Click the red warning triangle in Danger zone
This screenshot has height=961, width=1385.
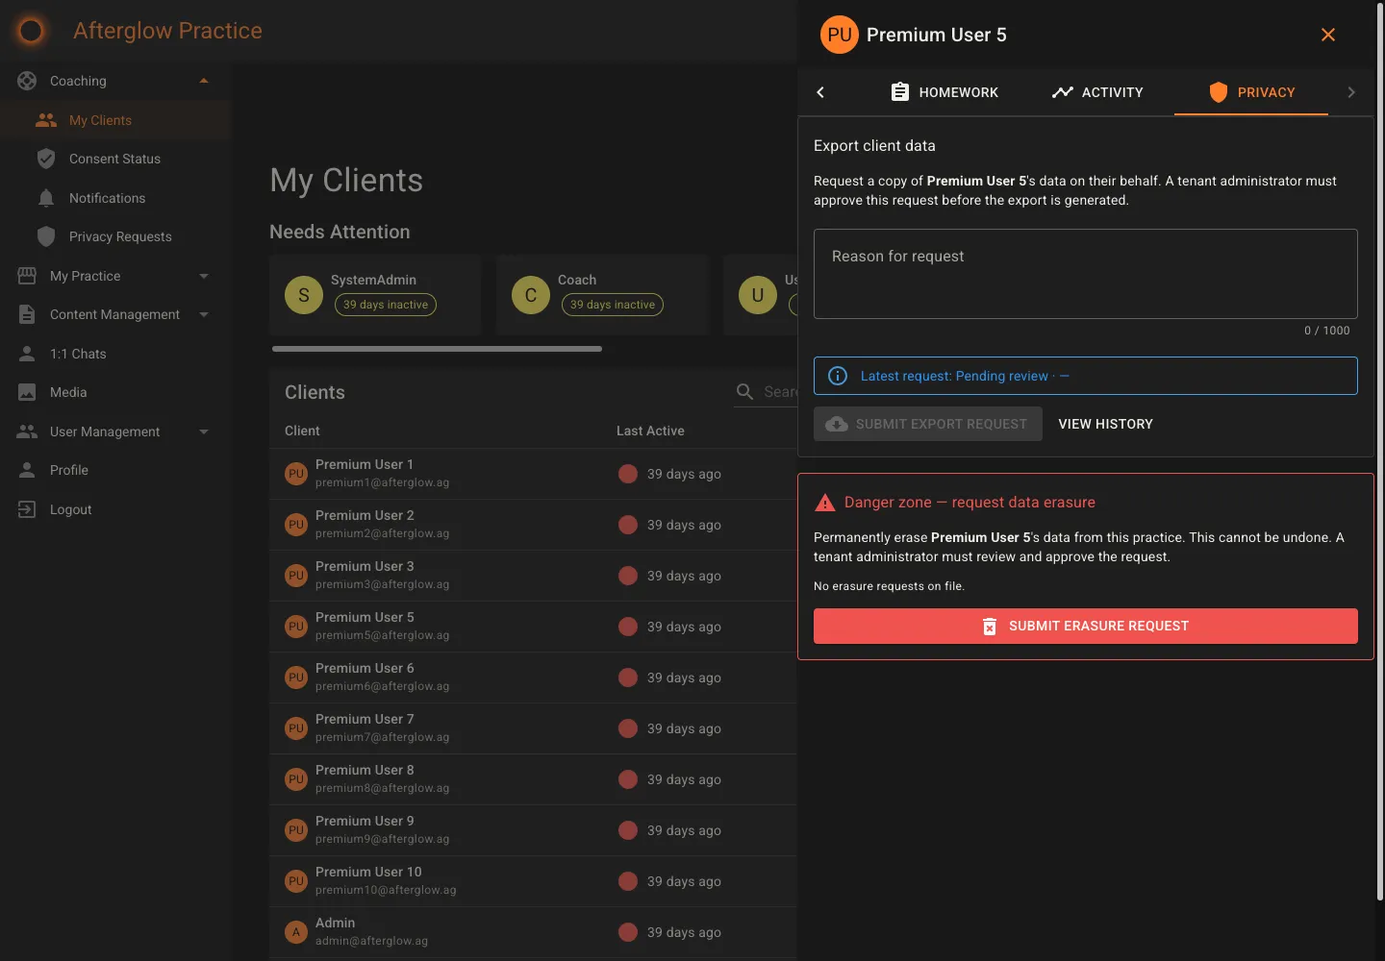pyautogui.click(x=825, y=503)
